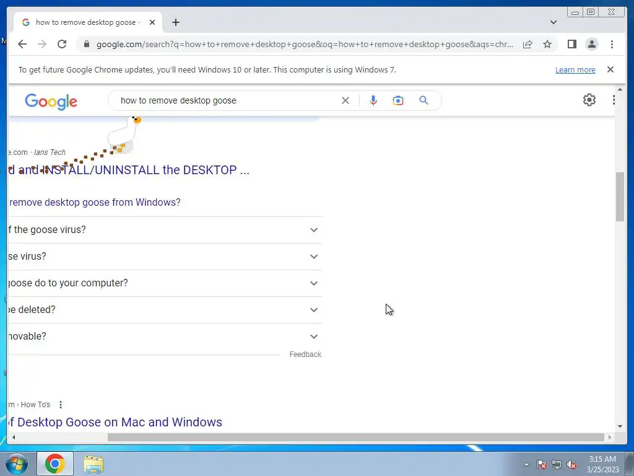Click the vertical scrollbar thumb
The width and height of the screenshot is (634, 476).
(x=620, y=196)
